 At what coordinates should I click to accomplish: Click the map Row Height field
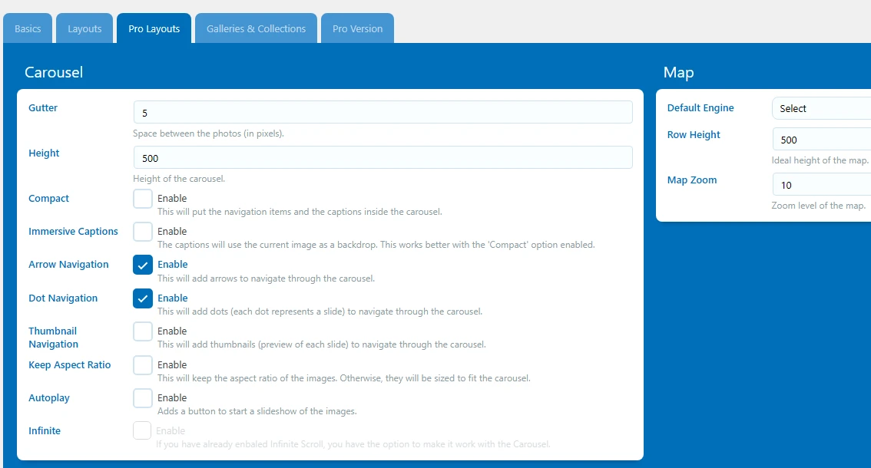point(820,140)
